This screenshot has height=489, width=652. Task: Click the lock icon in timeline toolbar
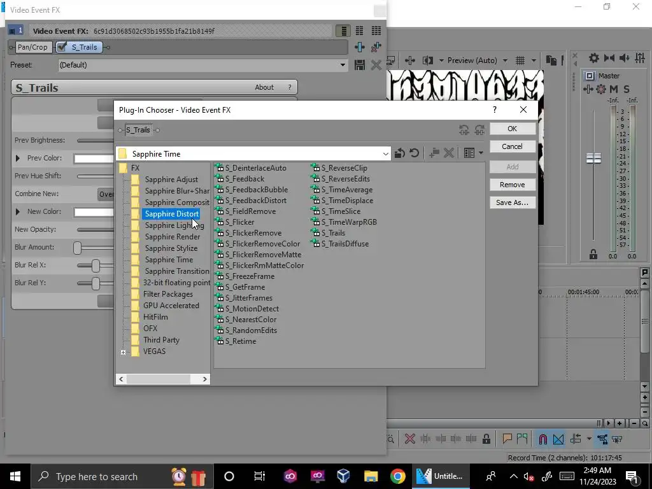pyautogui.click(x=486, y=439)
